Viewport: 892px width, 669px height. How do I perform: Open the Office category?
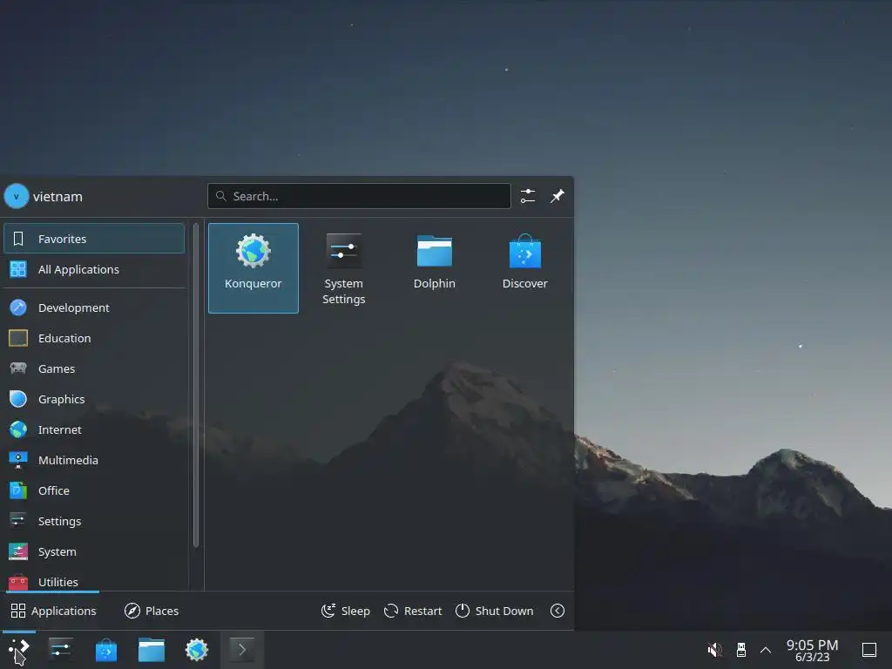pyautogui.click(x=94, y=490)
